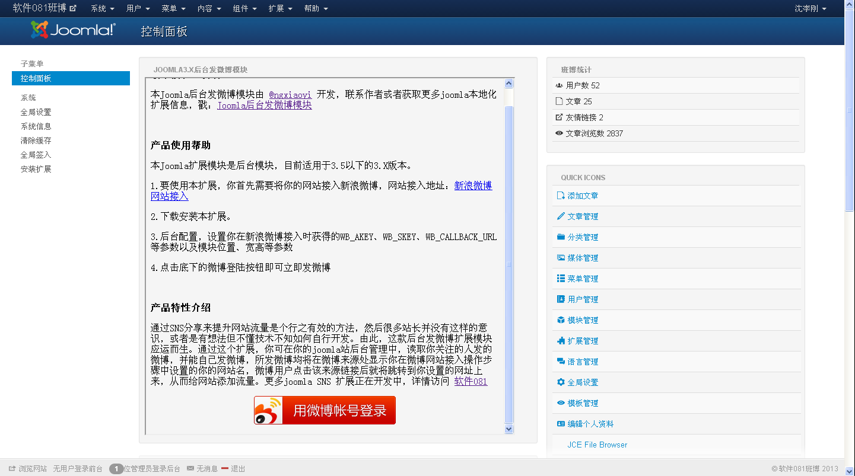Image resolution: width=855 pixels, height=476 pixels.
Task: Click 添加文章 quick link
Action: click(583, 196)
